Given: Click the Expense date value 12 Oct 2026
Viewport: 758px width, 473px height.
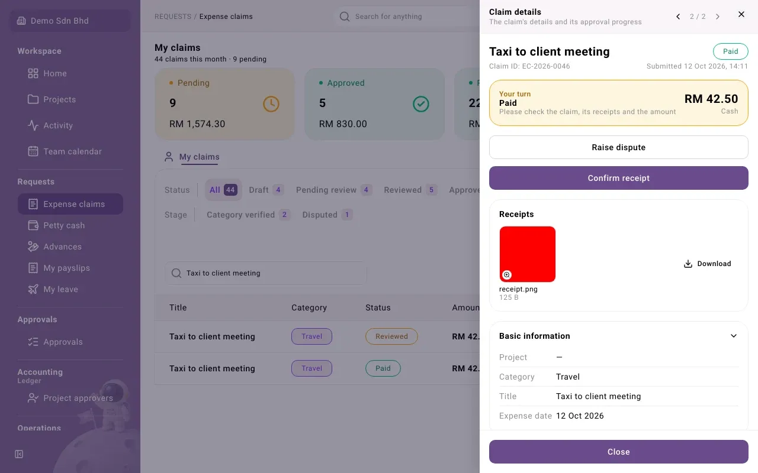Looking at the screenshot, I should coord(580,416).
